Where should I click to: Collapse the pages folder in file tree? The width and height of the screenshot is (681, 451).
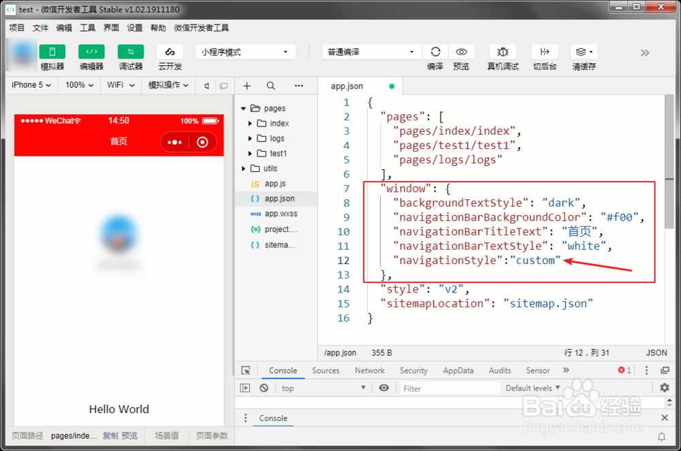pos(243,107)
